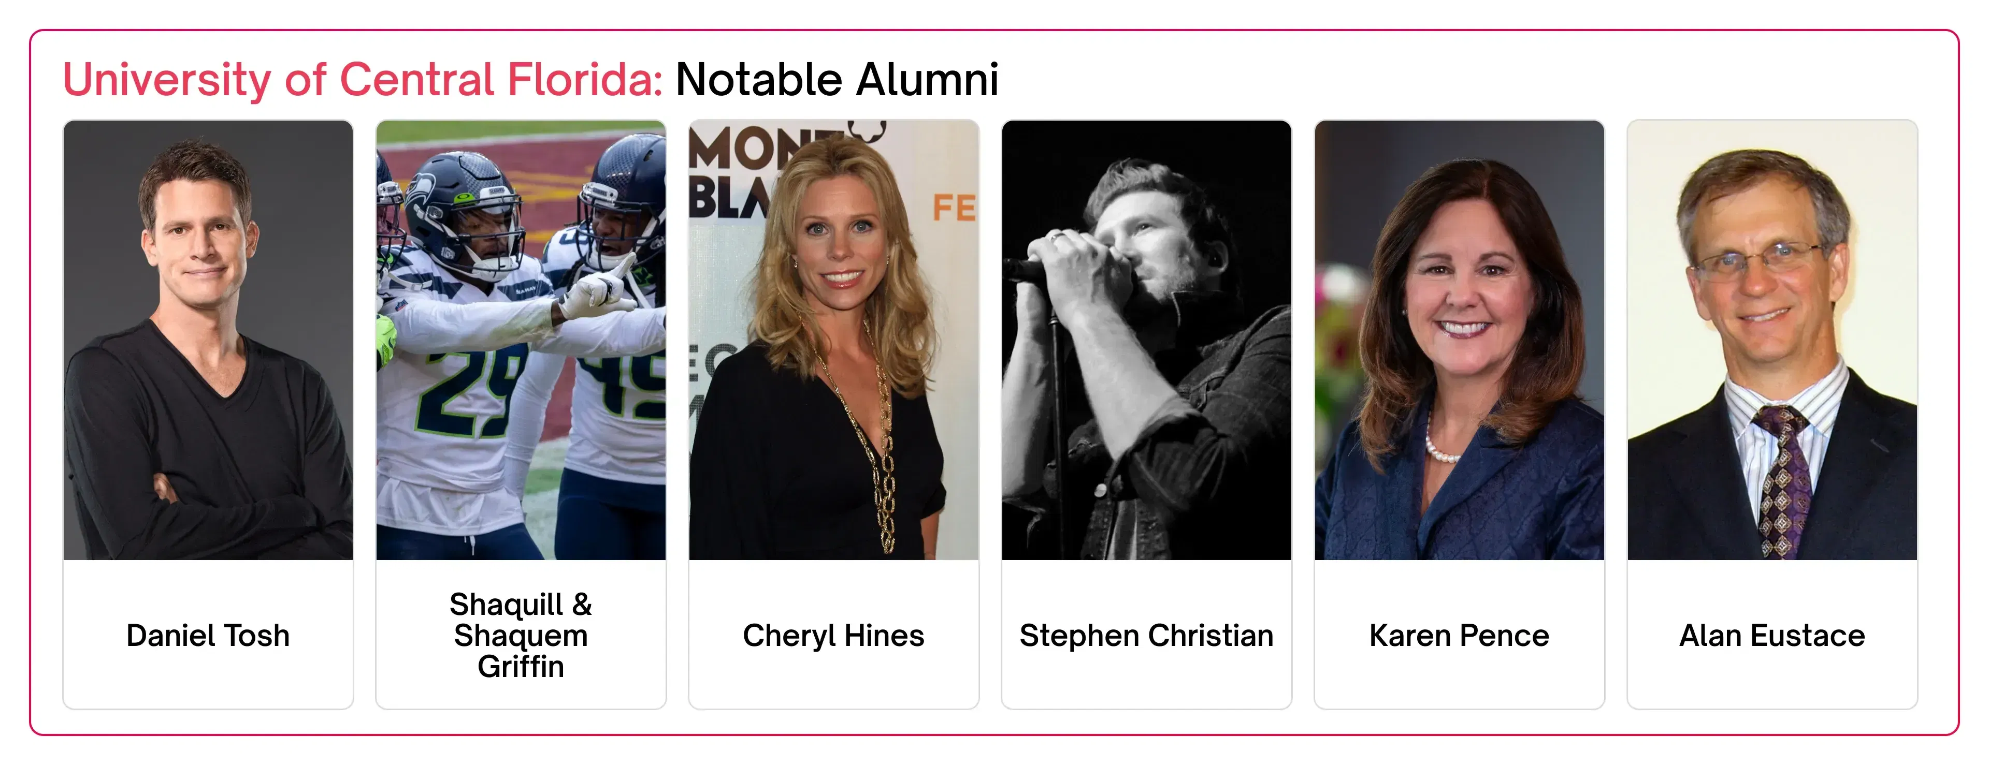The height and width of the screenshot is (765, 1989).
Task: Click the red "University of Central Florida:" heading
Action: [362, 80]
